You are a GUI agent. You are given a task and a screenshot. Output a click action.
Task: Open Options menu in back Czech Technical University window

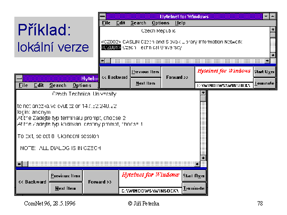(x=82, y=85)
